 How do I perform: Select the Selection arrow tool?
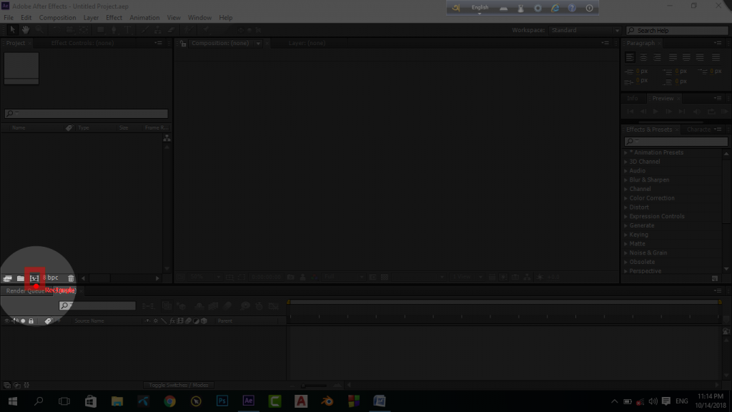[x=13, y=30]
